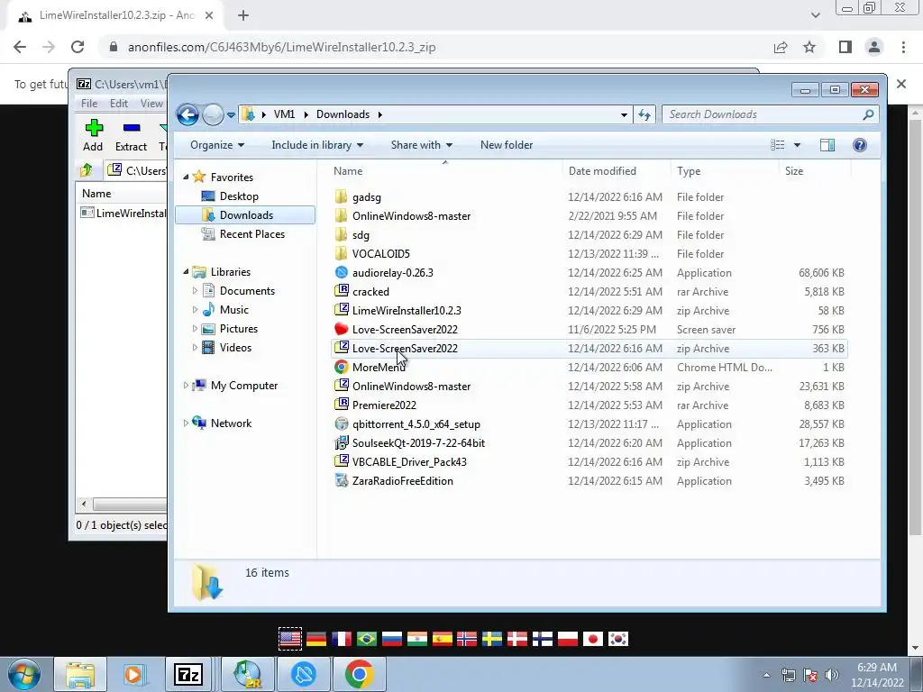Select the cracked rar archive icon
923x692 pixels.
(x=342, y=291)
